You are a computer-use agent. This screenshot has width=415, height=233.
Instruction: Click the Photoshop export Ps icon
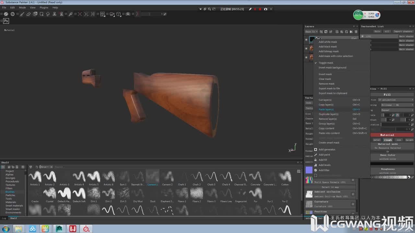coord(6,21)
